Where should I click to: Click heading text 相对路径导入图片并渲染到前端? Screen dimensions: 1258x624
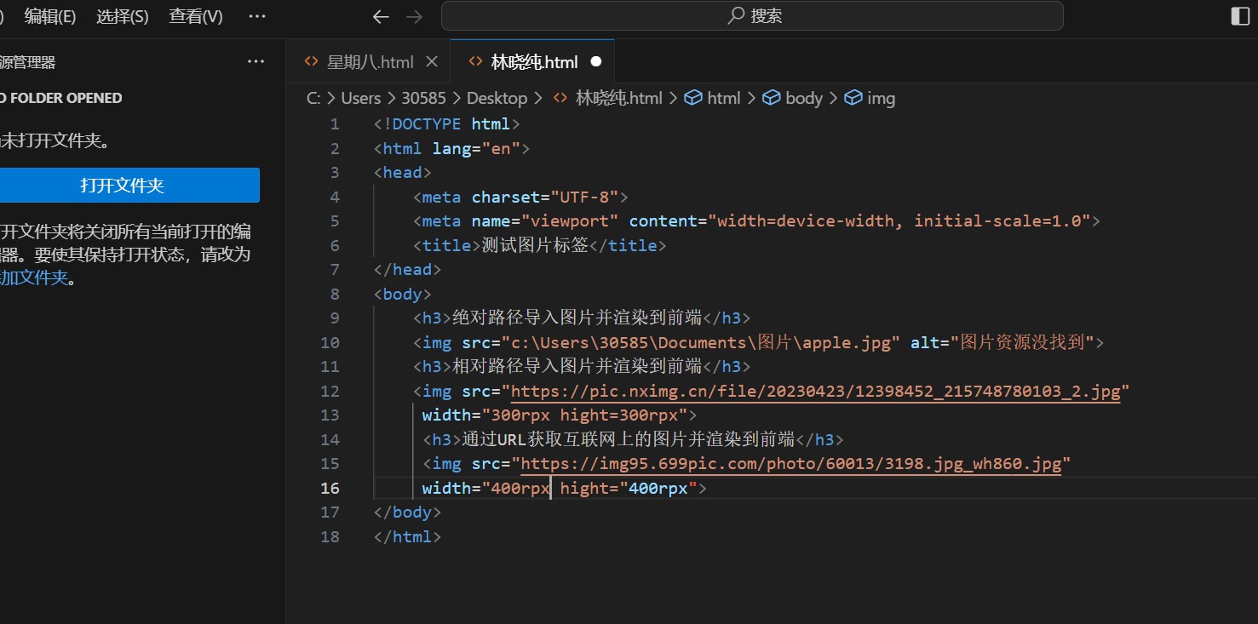click(577, 366)
